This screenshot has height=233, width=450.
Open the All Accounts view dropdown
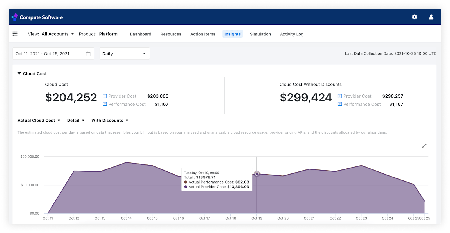[58, 34]
